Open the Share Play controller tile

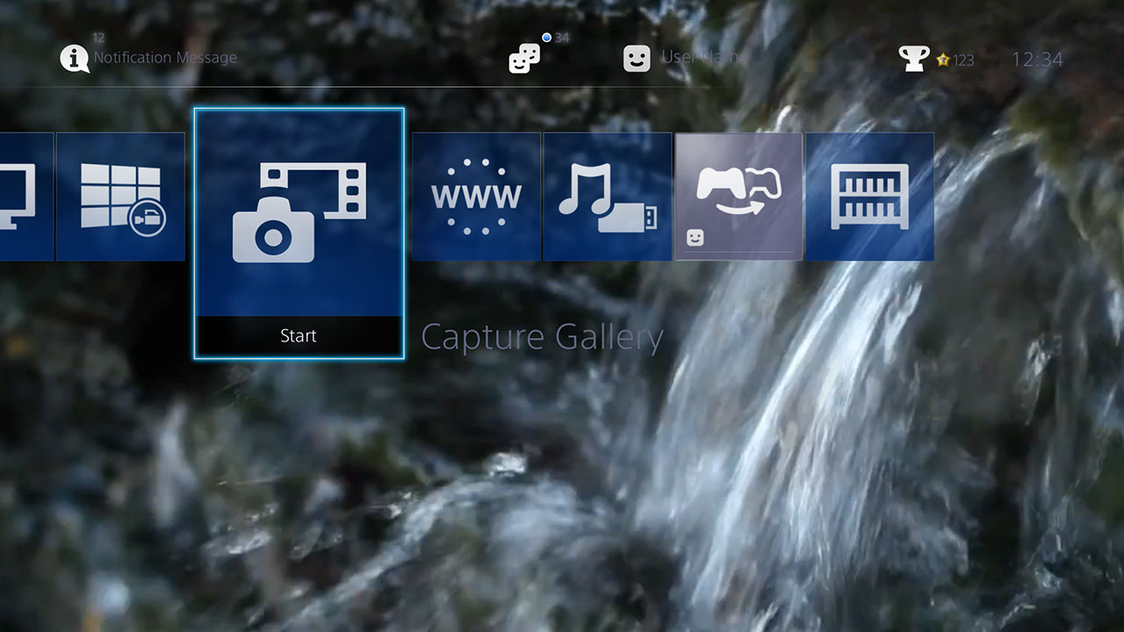739,197
